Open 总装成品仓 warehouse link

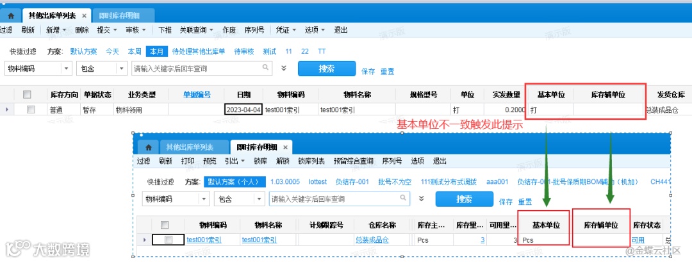(x=372, y=240)
